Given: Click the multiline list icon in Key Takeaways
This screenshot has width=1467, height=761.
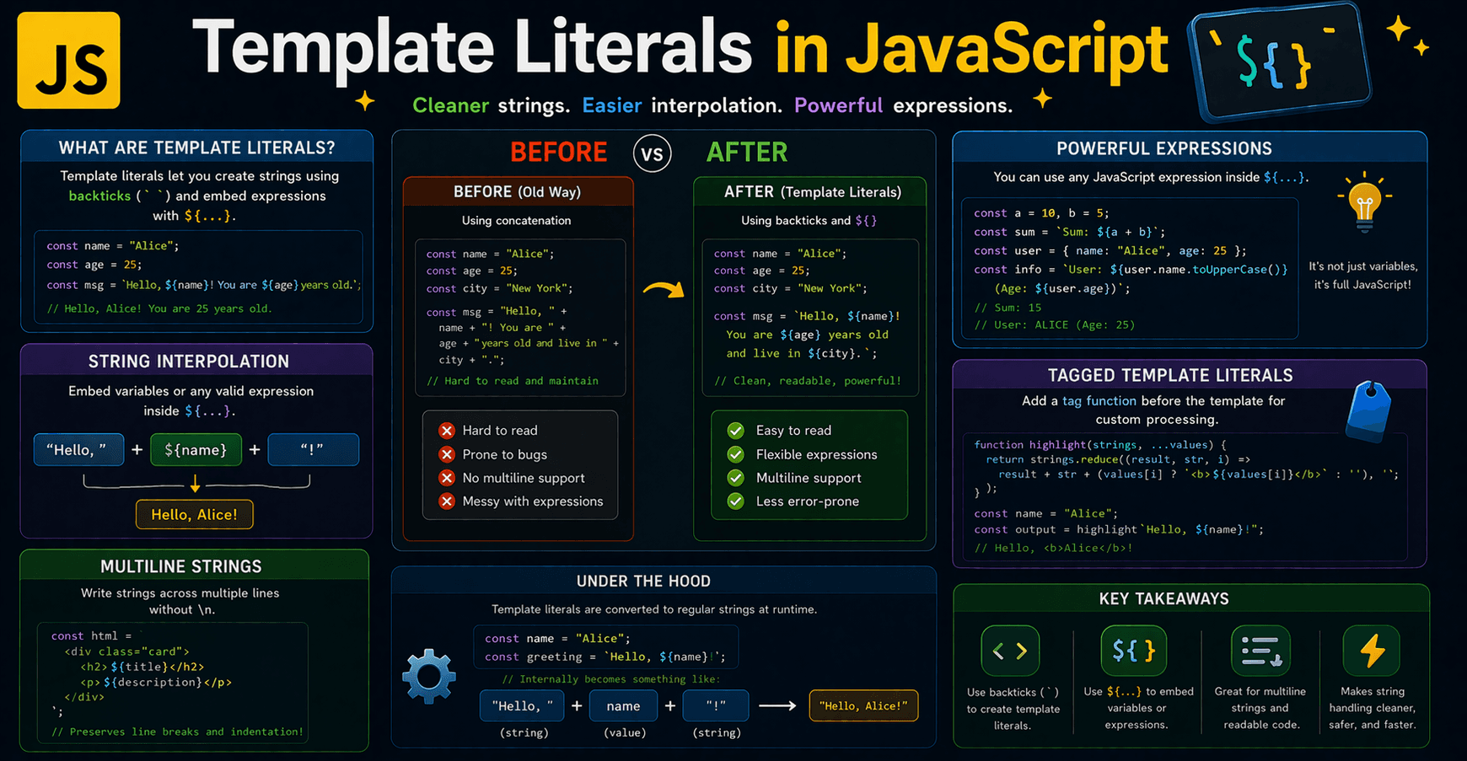Looking at the screenshot, I should [x=1260, y=651].
